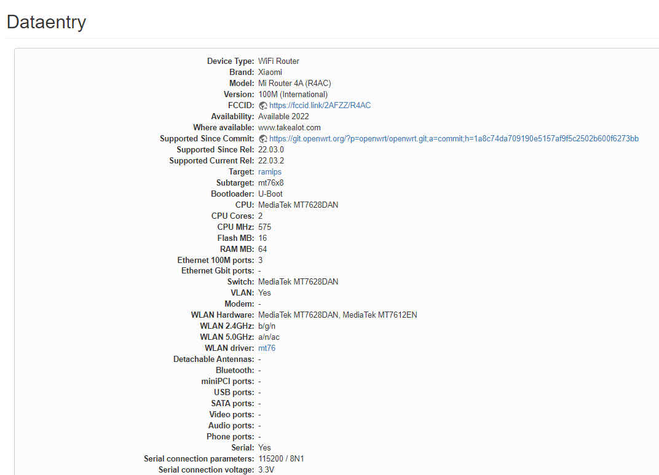This screenshot has width=659, height=475.
Task: Click the Flash MB value 16
Action: 262,238
